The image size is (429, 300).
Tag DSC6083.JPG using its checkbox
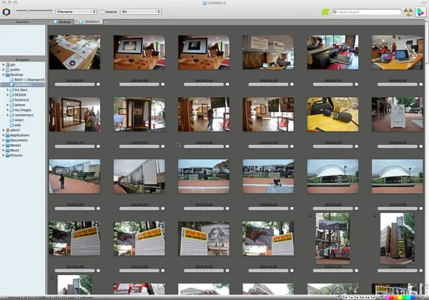[98, 84]
